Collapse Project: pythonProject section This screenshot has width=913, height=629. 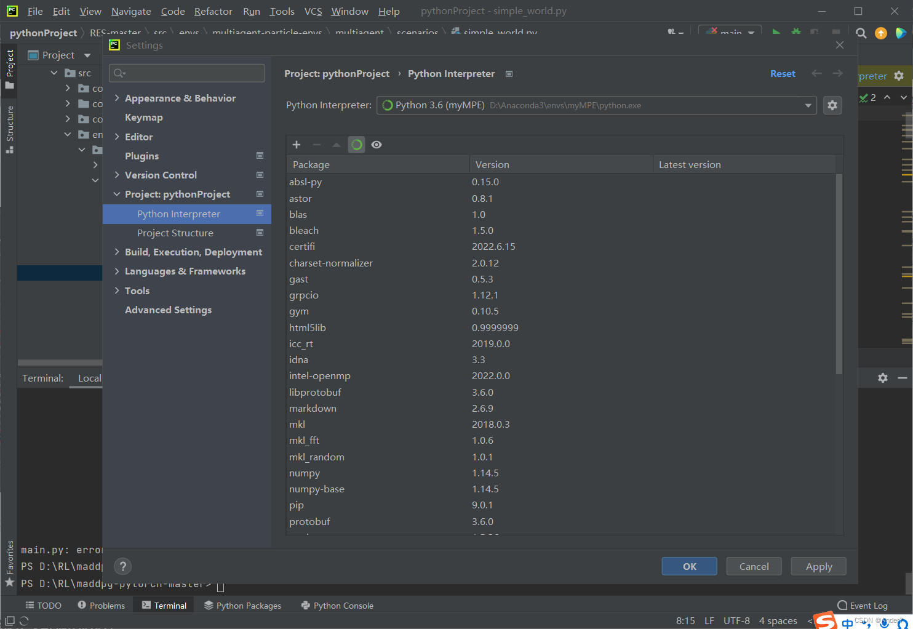[117, 194]
